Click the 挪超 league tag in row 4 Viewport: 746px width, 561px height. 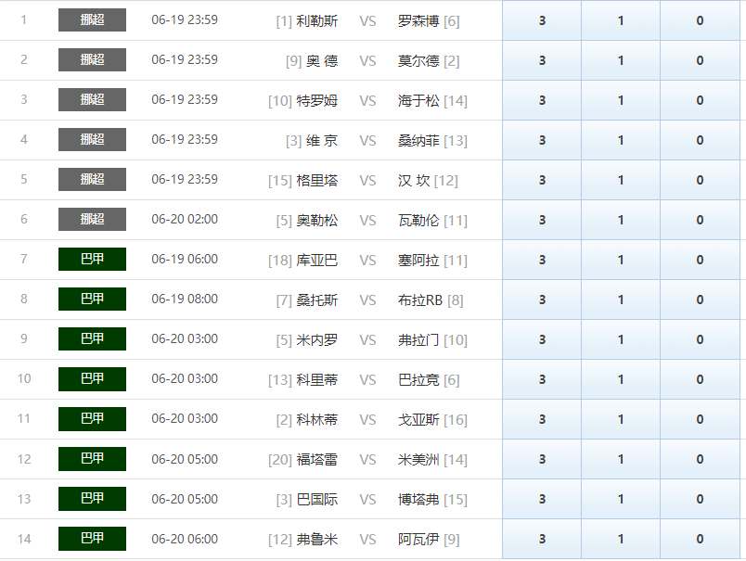[x=92, y=140]
